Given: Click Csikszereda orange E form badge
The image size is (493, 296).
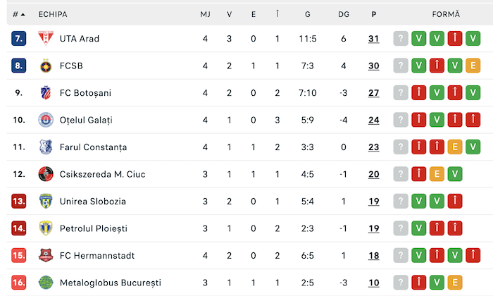Looking at the screenshot, I should pos(437,174).
